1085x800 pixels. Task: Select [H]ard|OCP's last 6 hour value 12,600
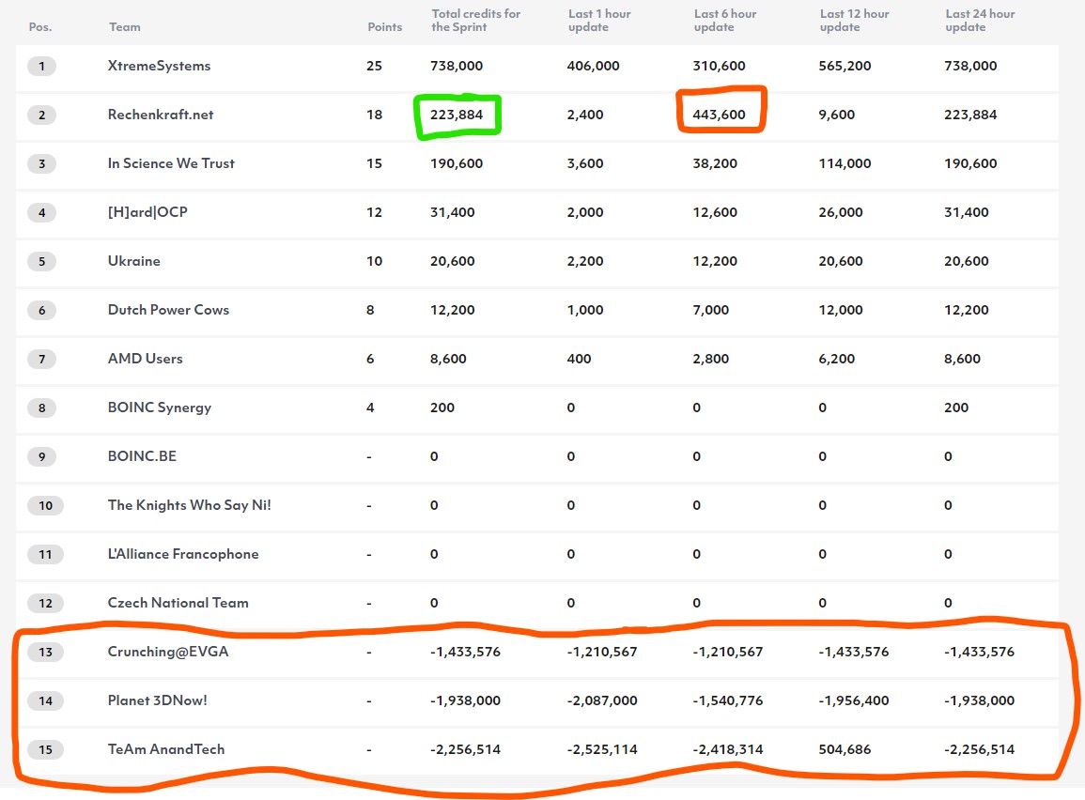click(x=715, y=212)
